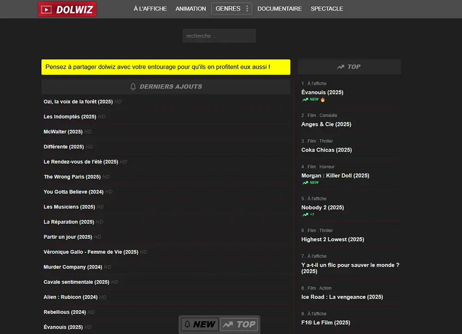Open the Genres three-dot dropdown
Screen dimensions: 462x334
247,9
